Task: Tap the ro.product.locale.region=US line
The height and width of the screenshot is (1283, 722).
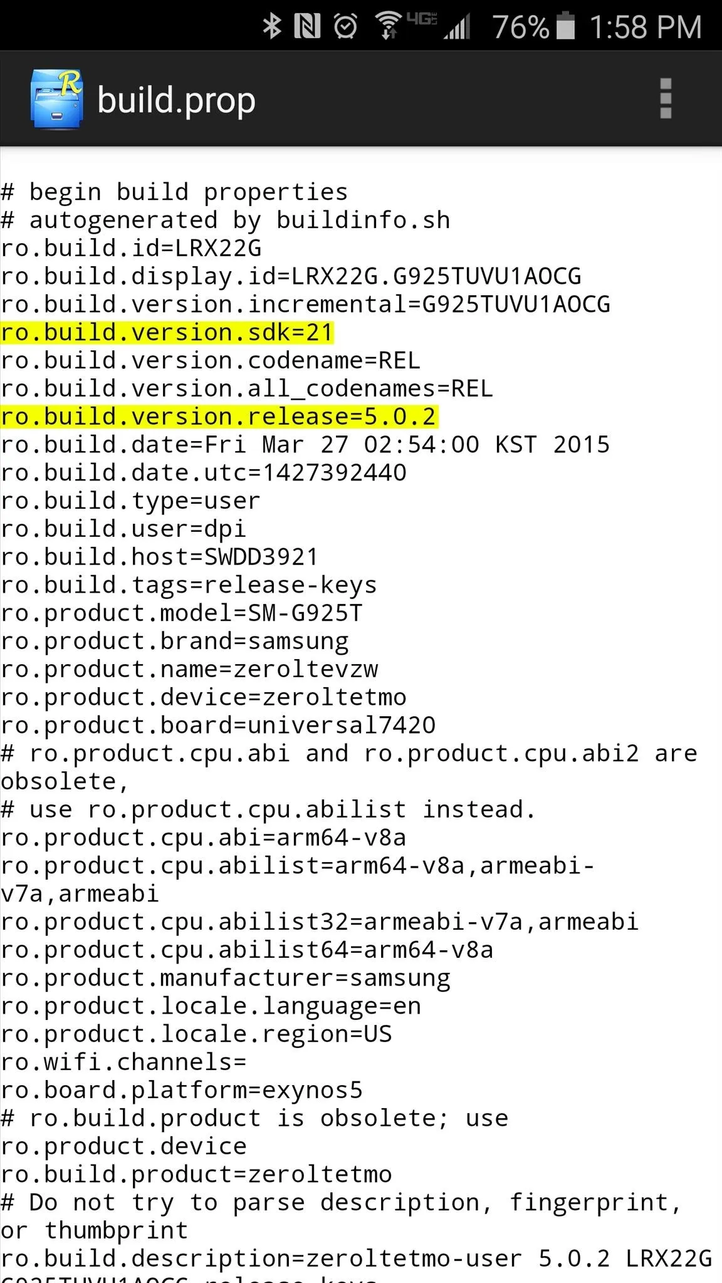Action: [196, 1034]
